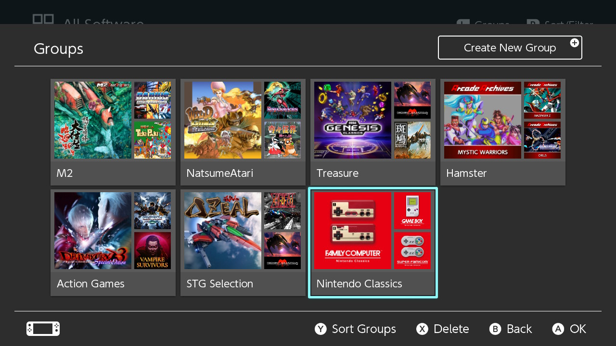
Task: Click the Vampire Survivors game cover
Action: (153, 250)
